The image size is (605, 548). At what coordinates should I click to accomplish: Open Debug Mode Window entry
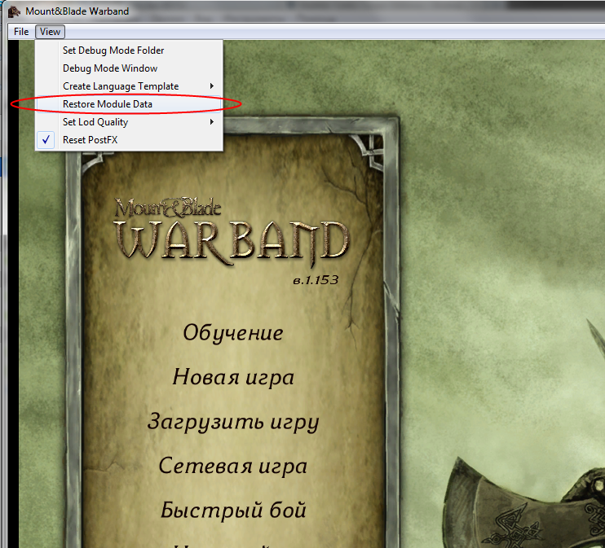pos(129,68)
